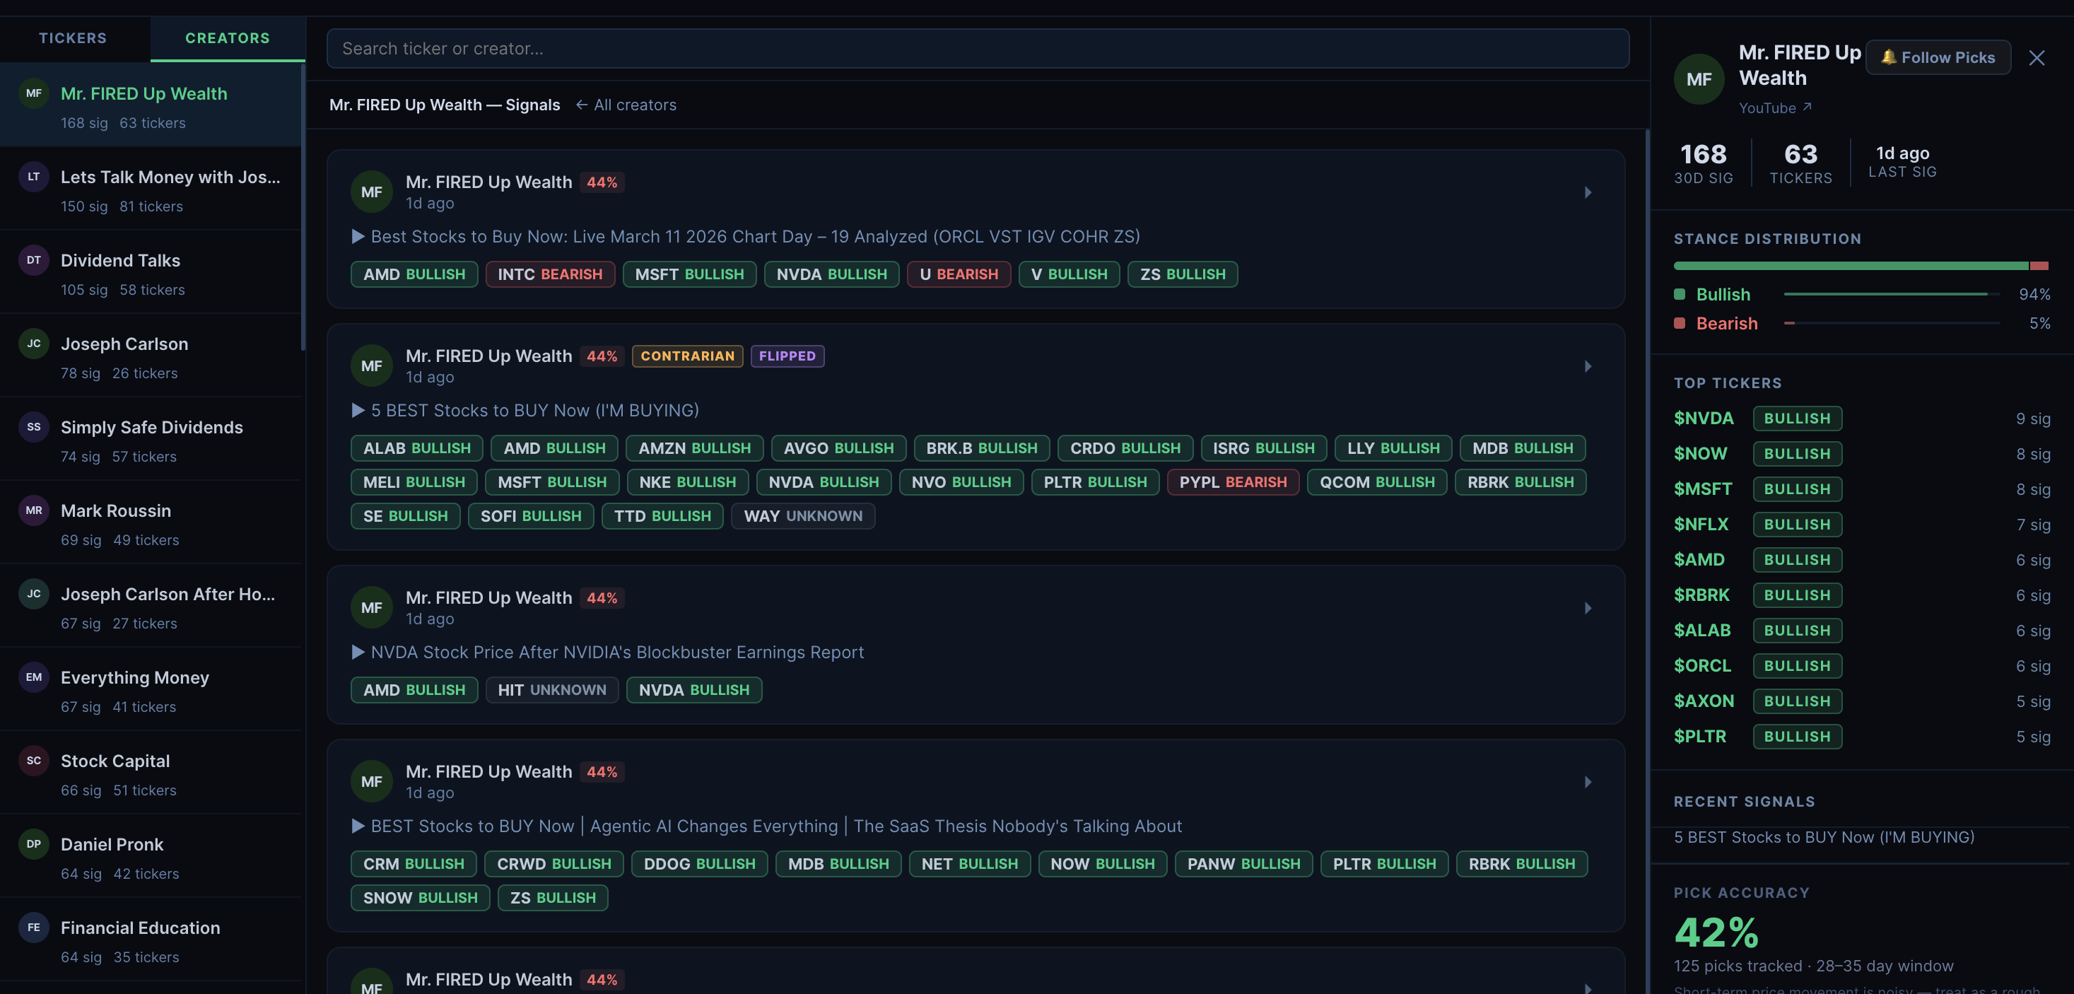Play the Agentic AI SaaS Thesis video
Screen dimensions: 2074x994
click(766, 826)
